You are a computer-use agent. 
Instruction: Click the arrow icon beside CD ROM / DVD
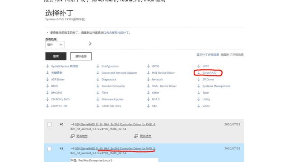(47, 99)
